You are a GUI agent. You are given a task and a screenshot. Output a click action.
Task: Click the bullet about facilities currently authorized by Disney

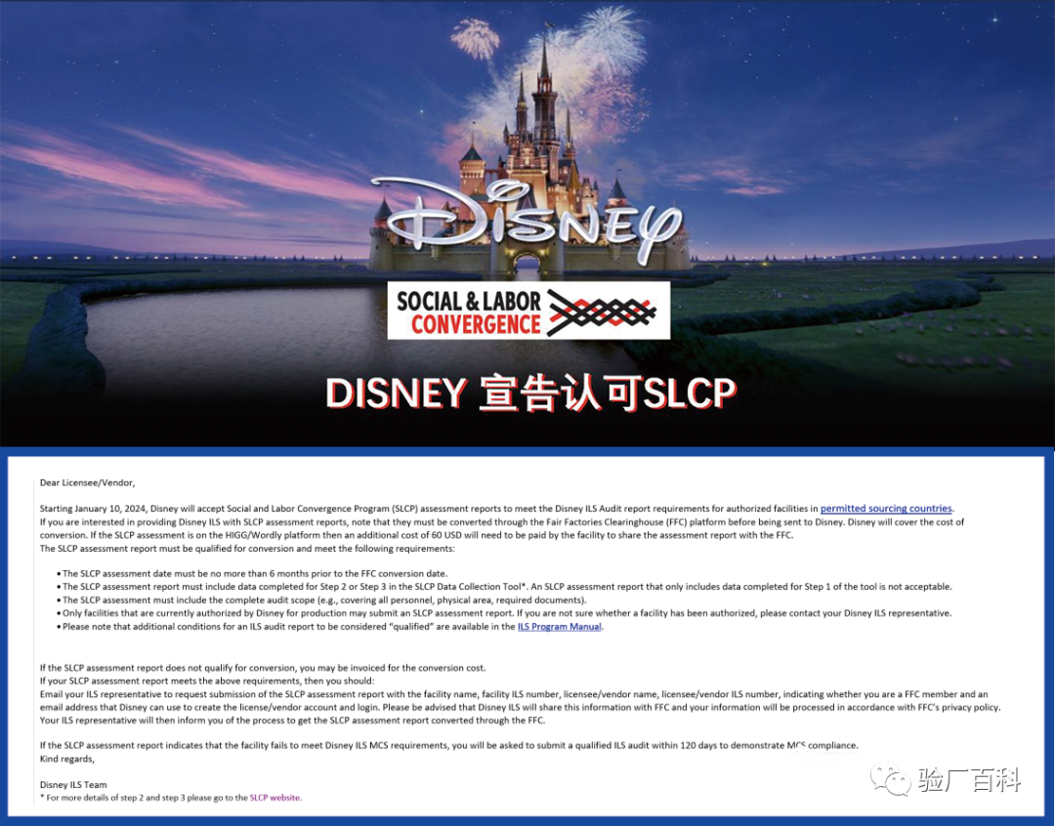click(x=505, y=613)
